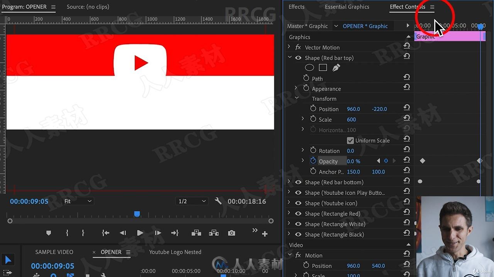Select the Selection tool arrow
Viewport: 494px width, 277px height.
click(x=8, y=260)
